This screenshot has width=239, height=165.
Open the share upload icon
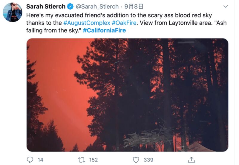(191, 160)
